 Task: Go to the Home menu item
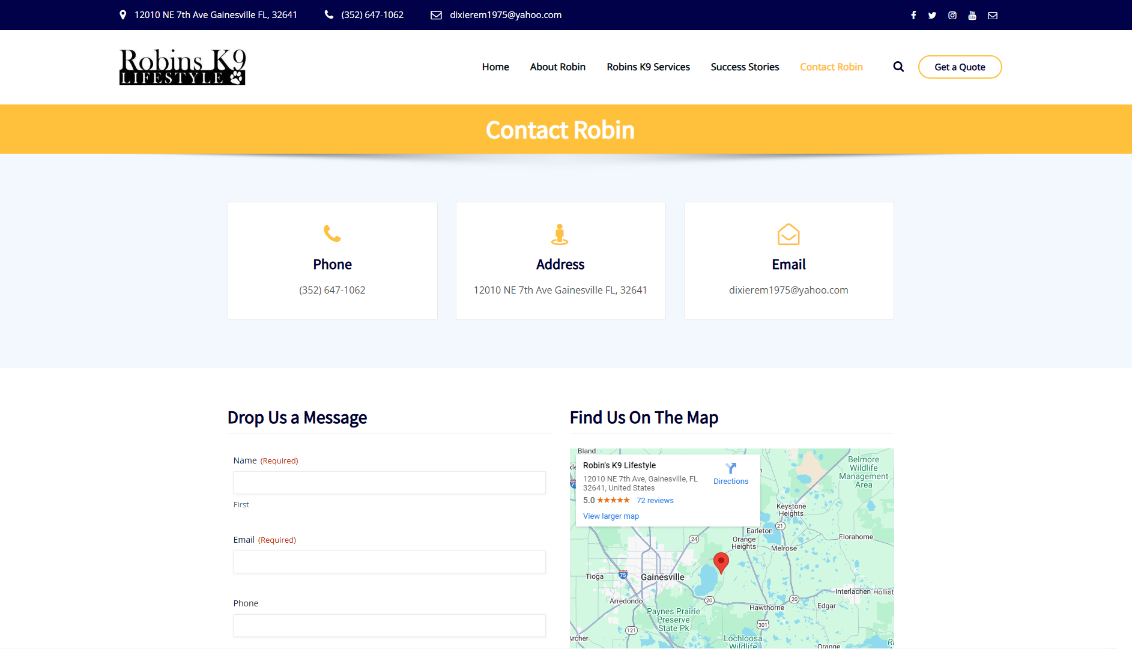pos(495,67)
